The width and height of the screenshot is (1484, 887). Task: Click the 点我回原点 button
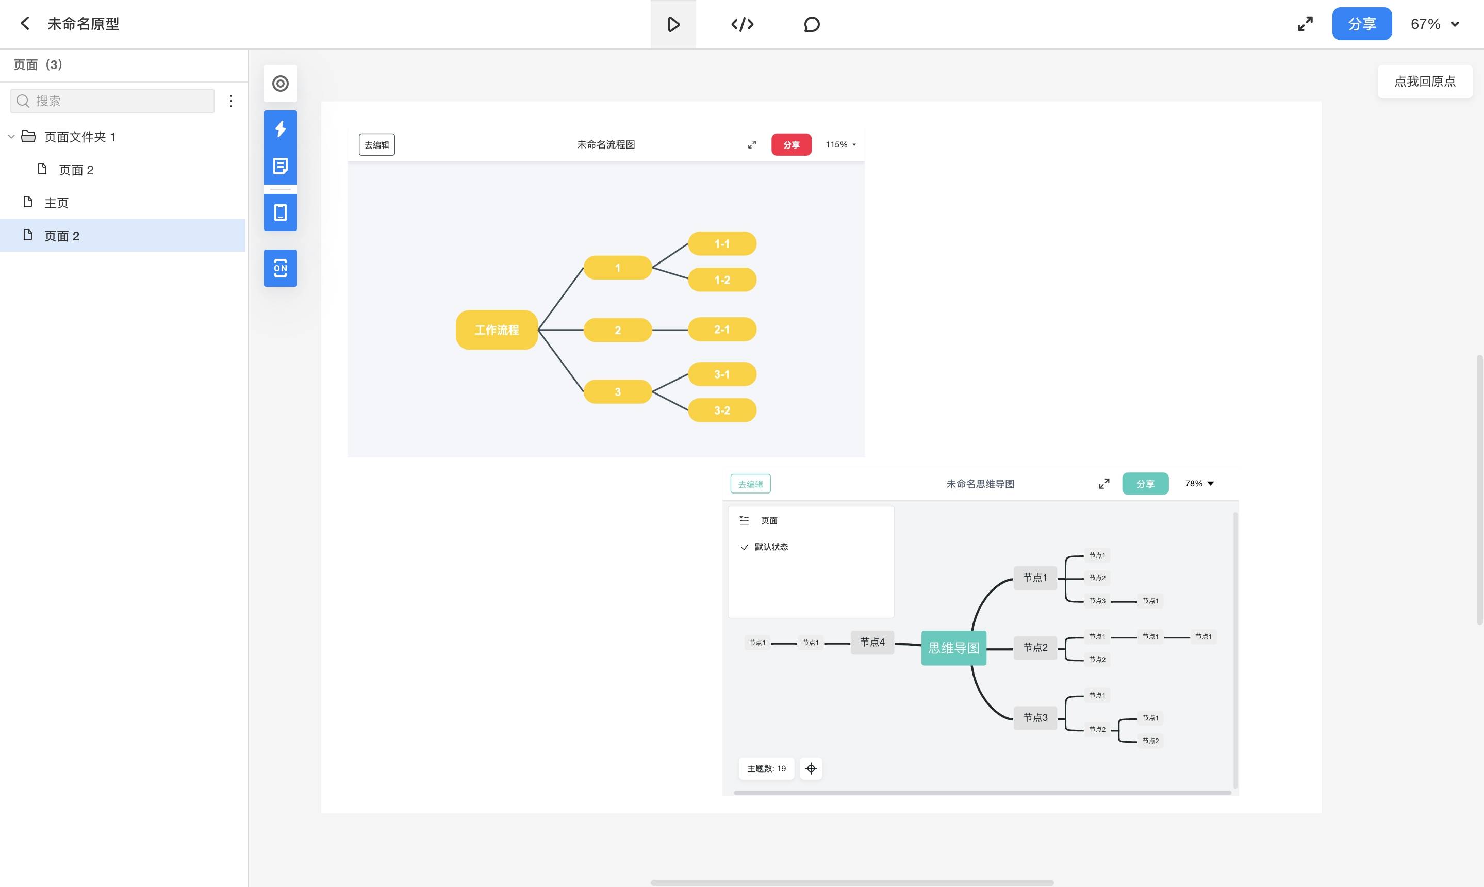(x=1424, y=81)
